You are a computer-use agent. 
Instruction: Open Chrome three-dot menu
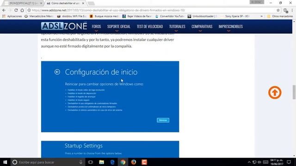point(292,10)
